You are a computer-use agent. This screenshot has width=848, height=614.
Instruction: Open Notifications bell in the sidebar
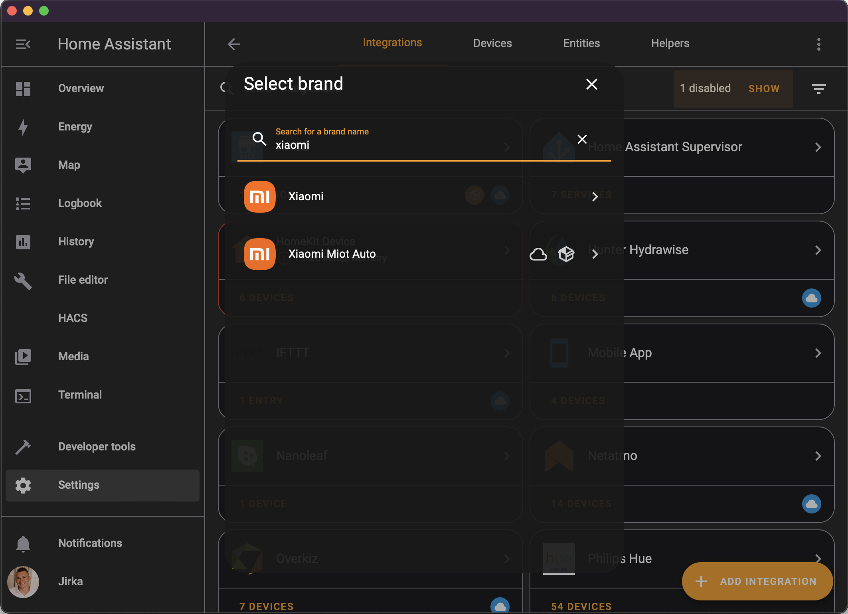[x=23, y=543]
